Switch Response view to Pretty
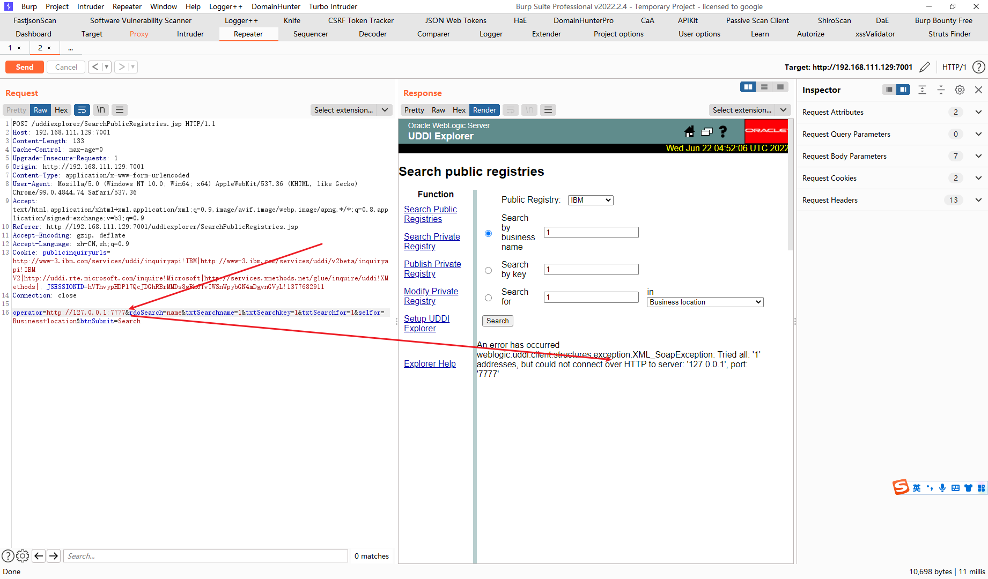Image resolution: width=988 pixels, height=579 pixels. tap(414, 110)
